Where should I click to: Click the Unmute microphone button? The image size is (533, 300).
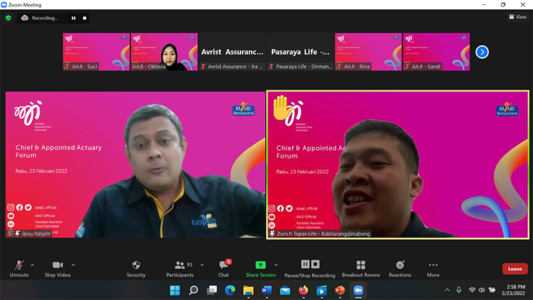19,269
